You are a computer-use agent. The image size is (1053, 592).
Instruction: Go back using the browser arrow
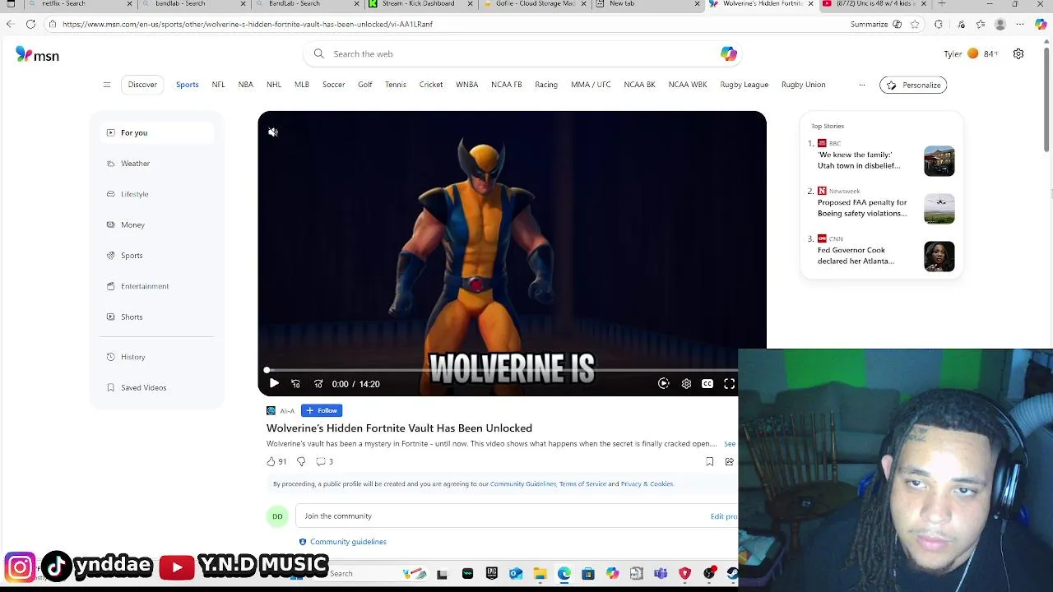[x=10, y=24]
